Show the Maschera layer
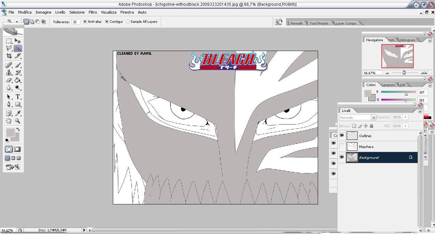Viewport: 435px width, 234px height. pos(342,147)
